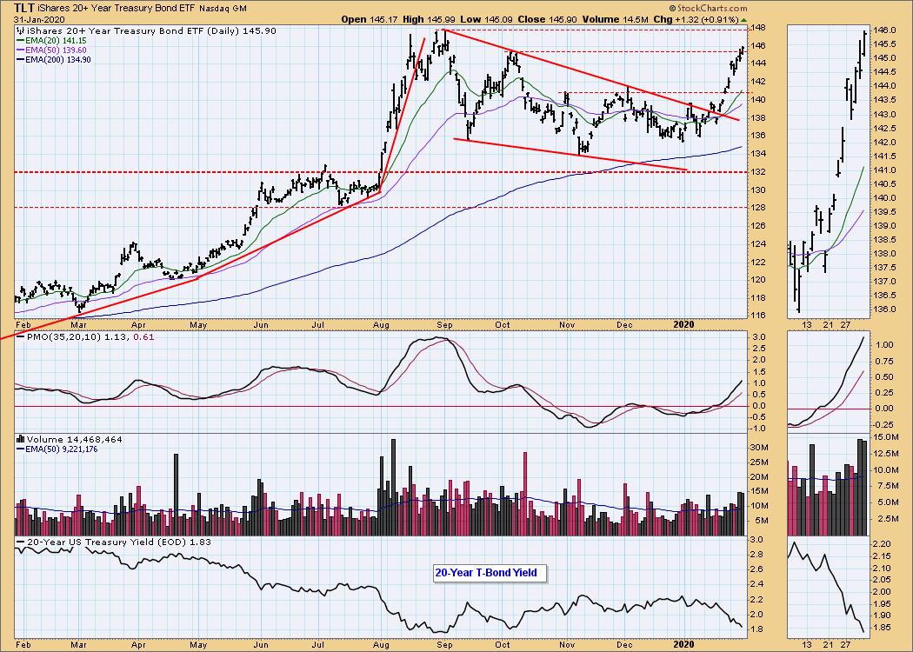Click the 146.0 label in zoomed panel
Image resolution: width=913 pixels, height=652 pixels.
tap(884, 30)
